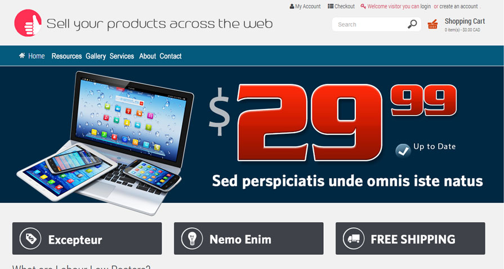
Task: Click the delivery truck icon
Action: pos(354,239)
